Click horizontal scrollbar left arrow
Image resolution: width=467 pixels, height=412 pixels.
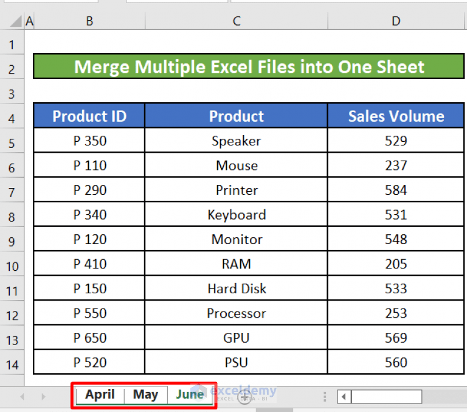pyautogui.click(x=344, y=397)
